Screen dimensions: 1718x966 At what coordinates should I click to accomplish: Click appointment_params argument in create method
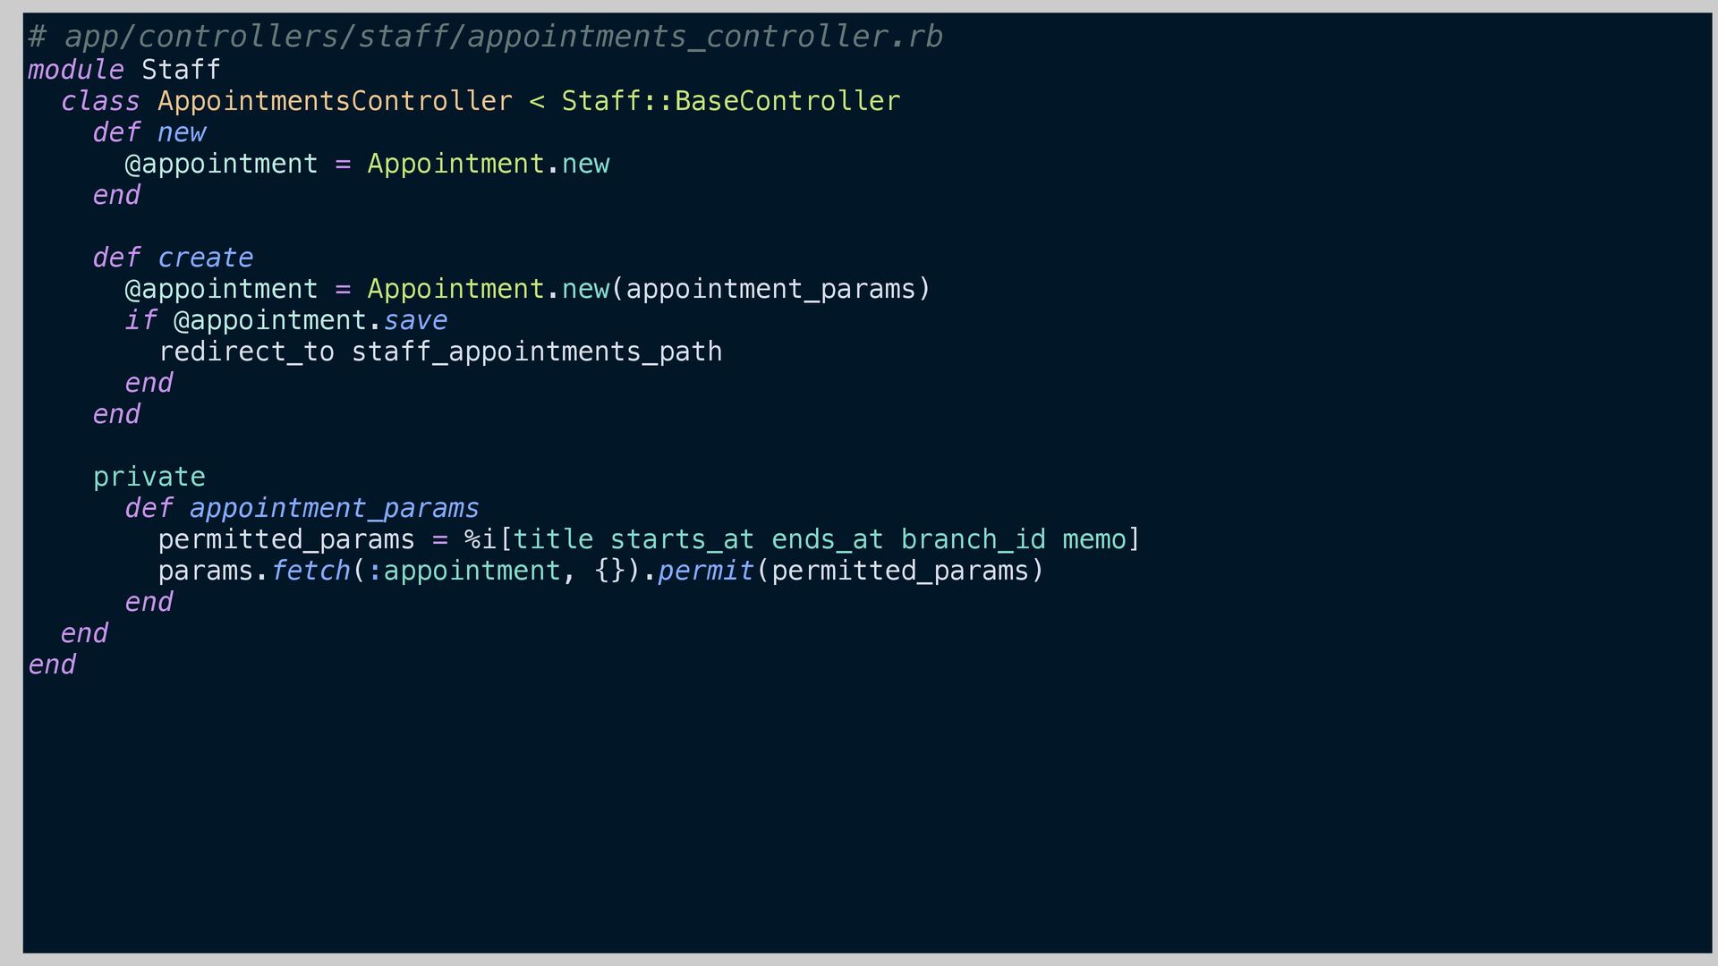coord(770,289)
